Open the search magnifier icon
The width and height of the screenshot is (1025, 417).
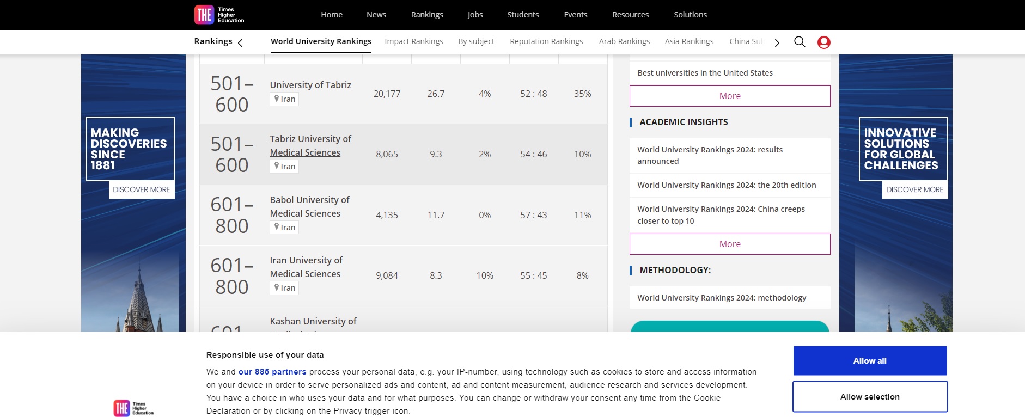click(799, 42)
